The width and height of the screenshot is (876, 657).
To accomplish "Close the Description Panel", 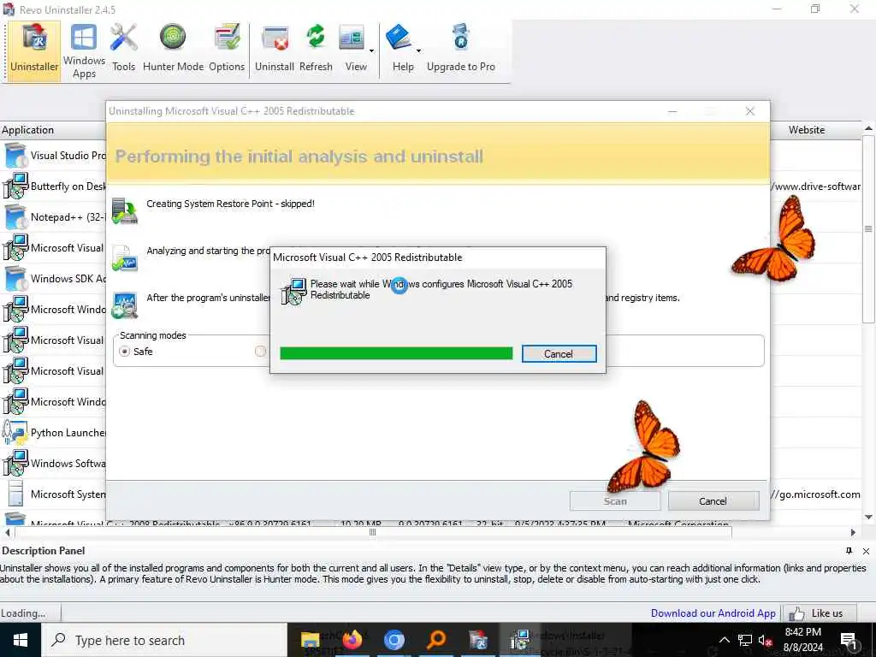I will [x=866, y=551].
